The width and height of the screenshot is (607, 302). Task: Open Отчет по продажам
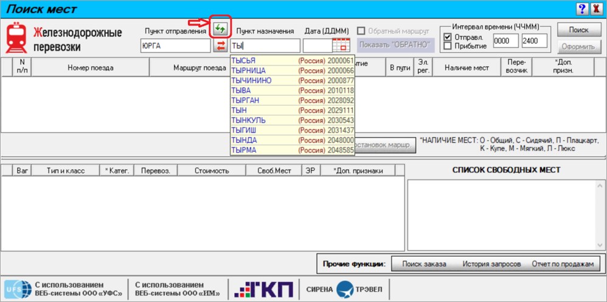pos(563,264)
